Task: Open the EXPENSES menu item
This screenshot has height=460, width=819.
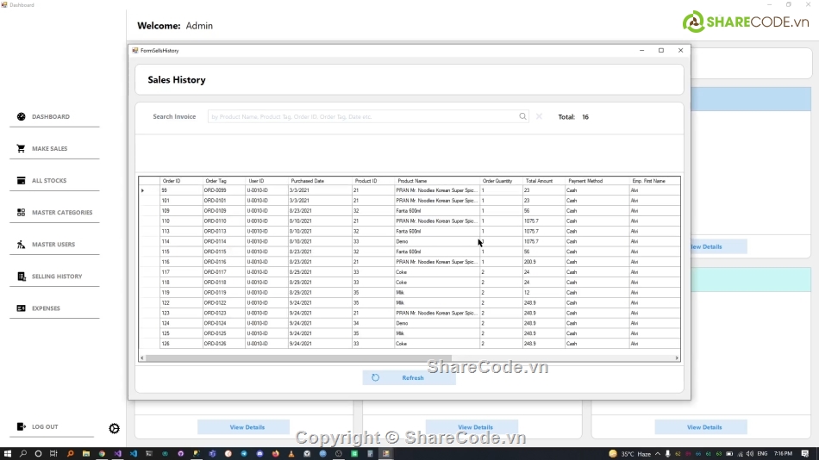Action: [x=46, y=308]
